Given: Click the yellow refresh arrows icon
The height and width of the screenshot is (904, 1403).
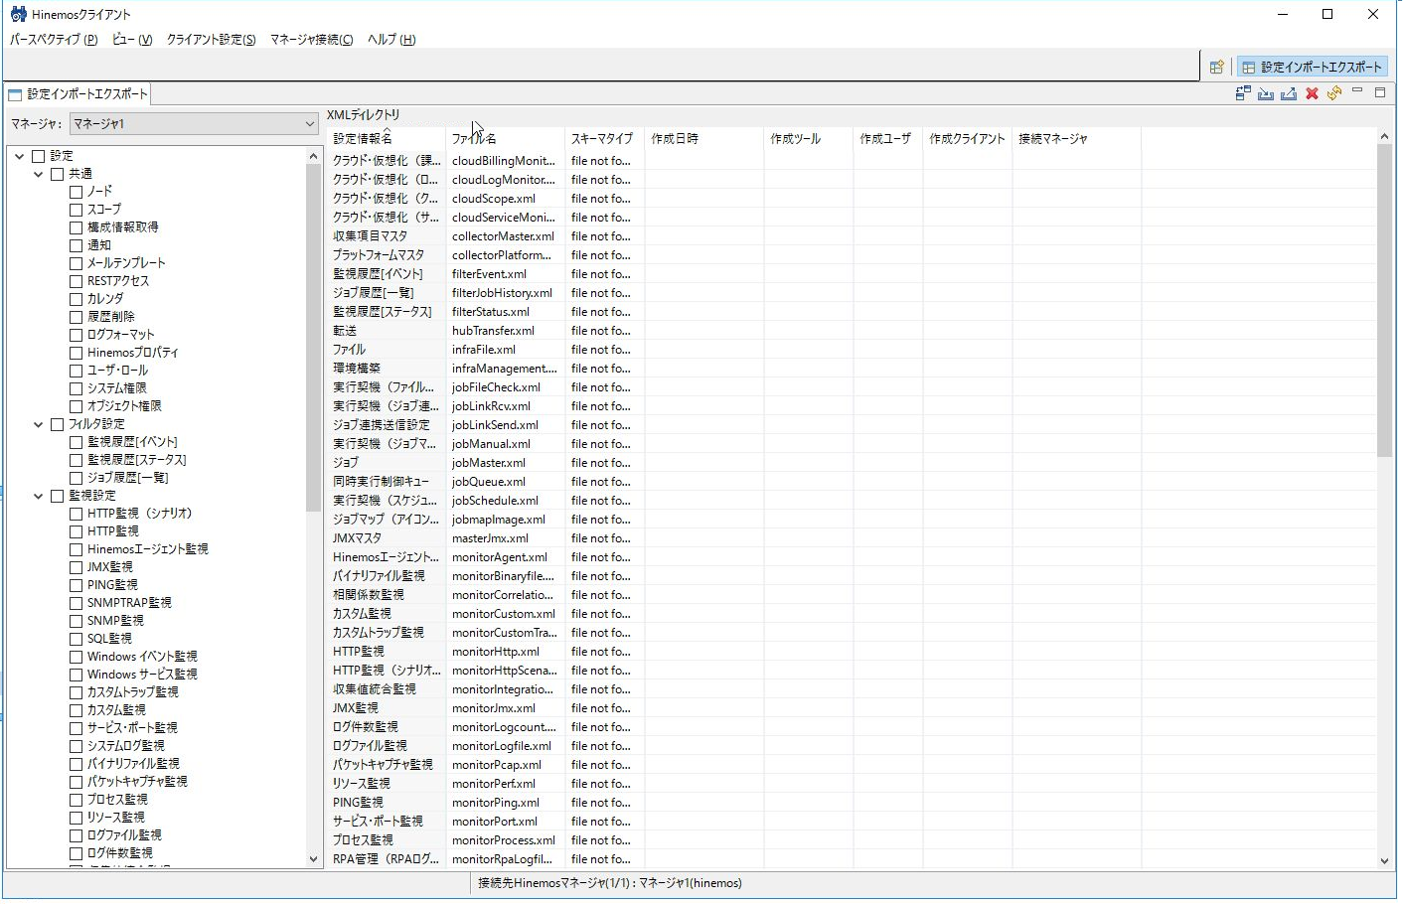Looking at the screenshot, I should tap(1334, 92).
